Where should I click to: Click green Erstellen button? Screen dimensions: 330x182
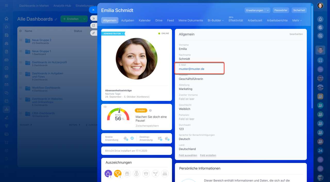click(x=71, y=19)
